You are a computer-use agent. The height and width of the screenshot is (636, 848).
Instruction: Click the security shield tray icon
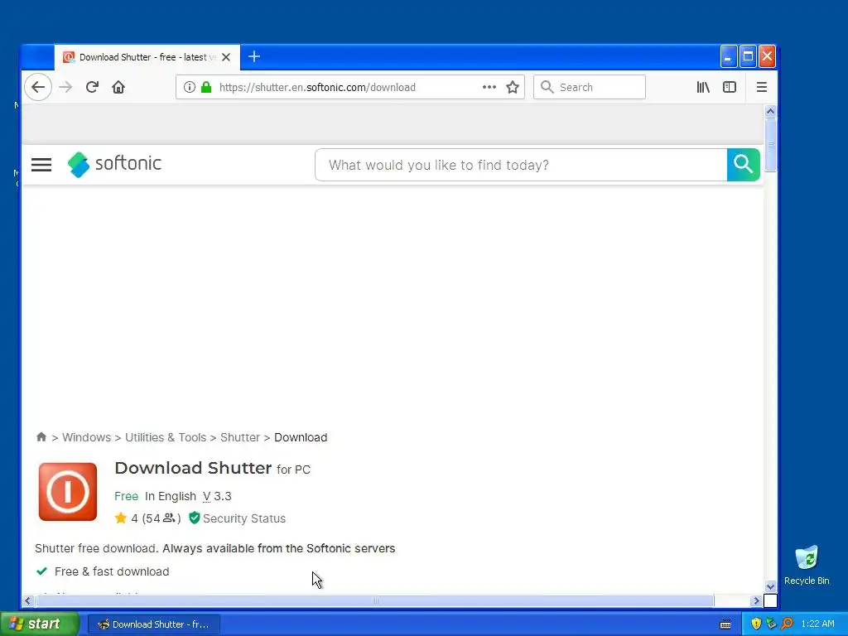tap(756, 624)
